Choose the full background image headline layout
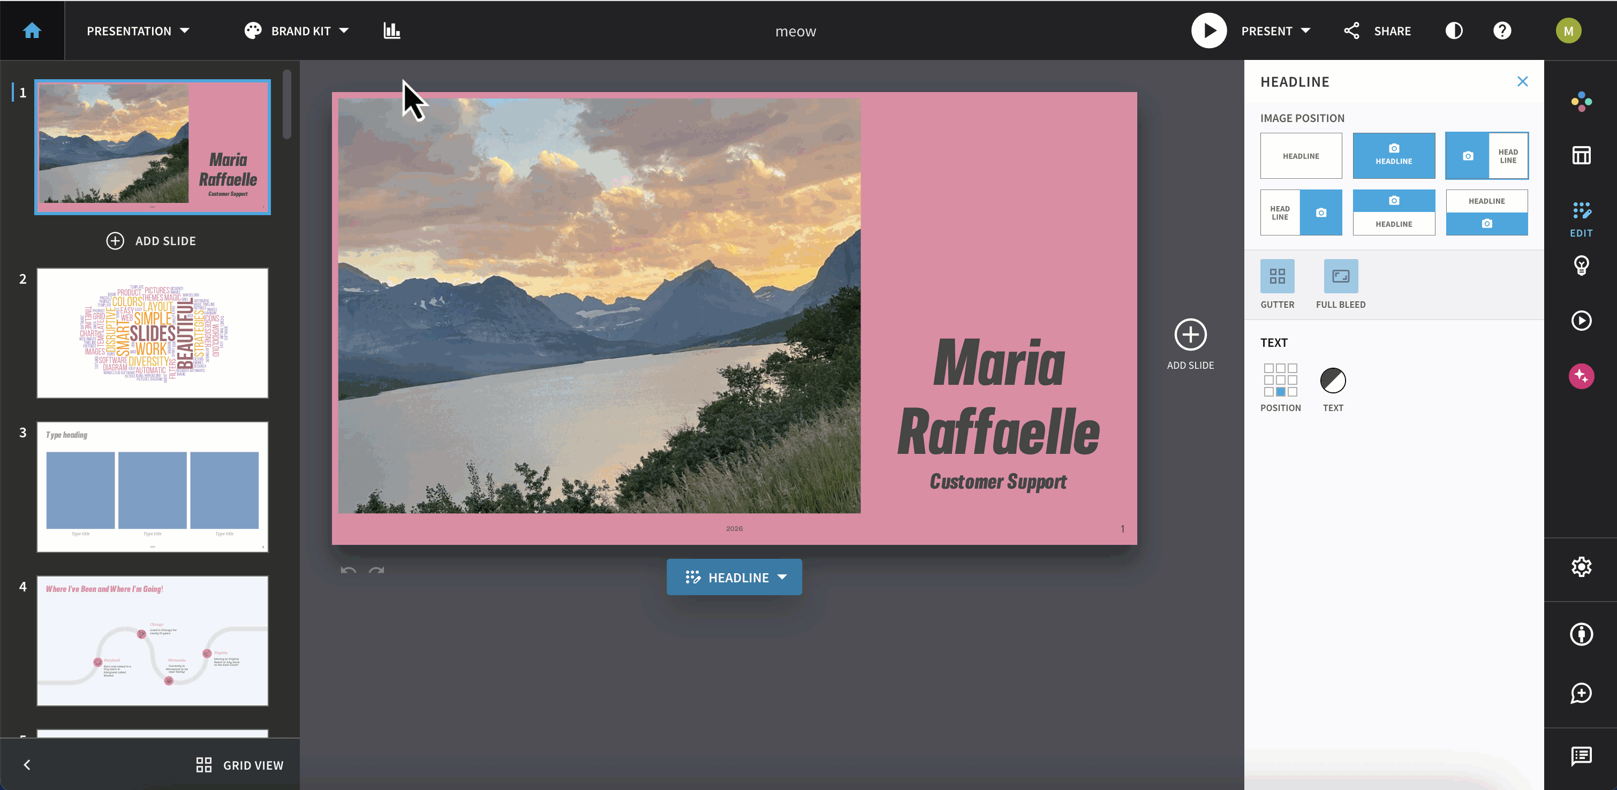The image size is (1617, 790). [x=1394, y=156]
